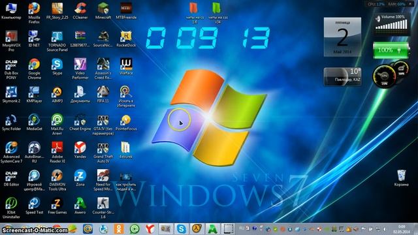
Task: Launch MediaGet from the desktop
Action: [34, 121]
